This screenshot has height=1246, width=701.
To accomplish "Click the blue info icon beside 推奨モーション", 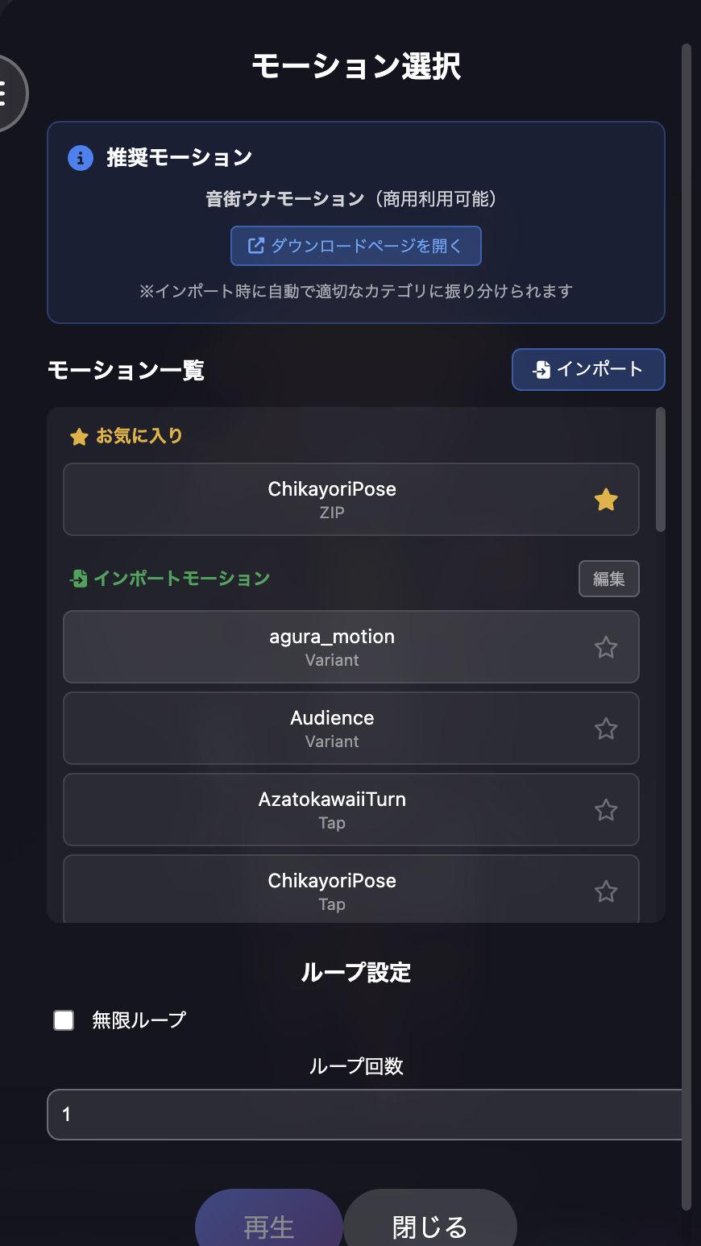I will 80,158.
